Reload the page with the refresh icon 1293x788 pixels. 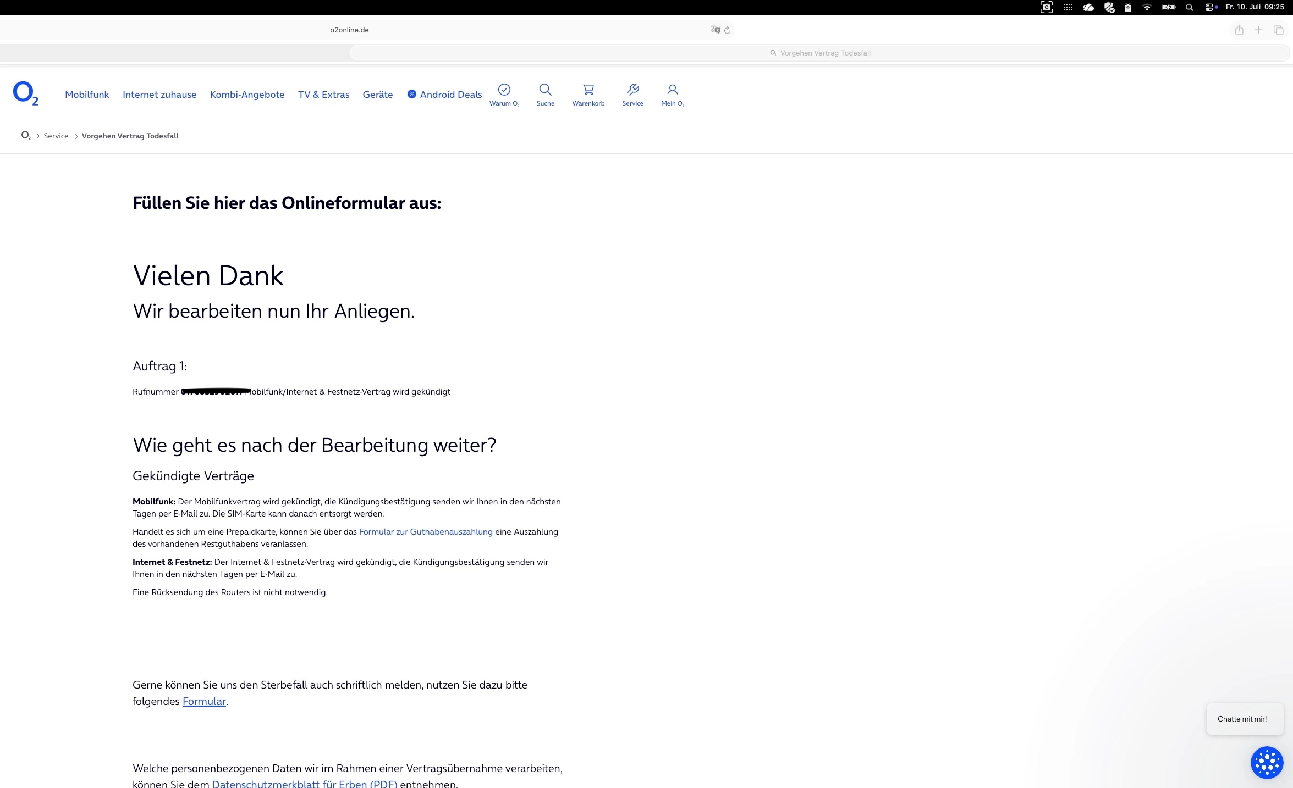(x=727, y=30)
